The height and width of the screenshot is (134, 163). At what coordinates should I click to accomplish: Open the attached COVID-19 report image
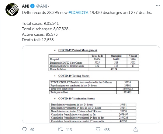pos(91,84)
